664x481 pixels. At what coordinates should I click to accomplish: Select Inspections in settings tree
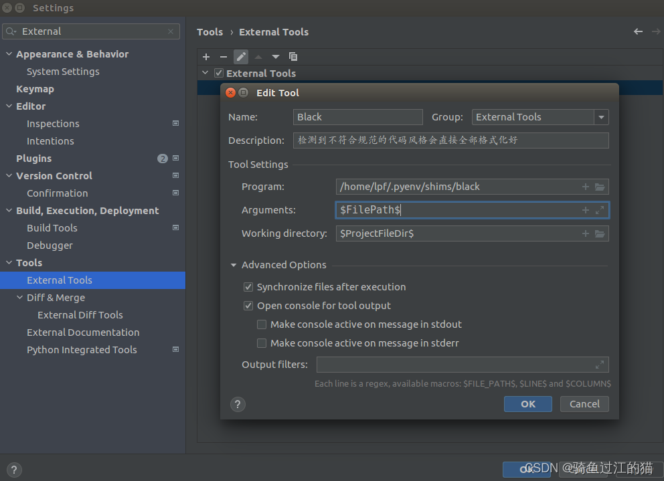pyautogui.click(x=53, y=124)
